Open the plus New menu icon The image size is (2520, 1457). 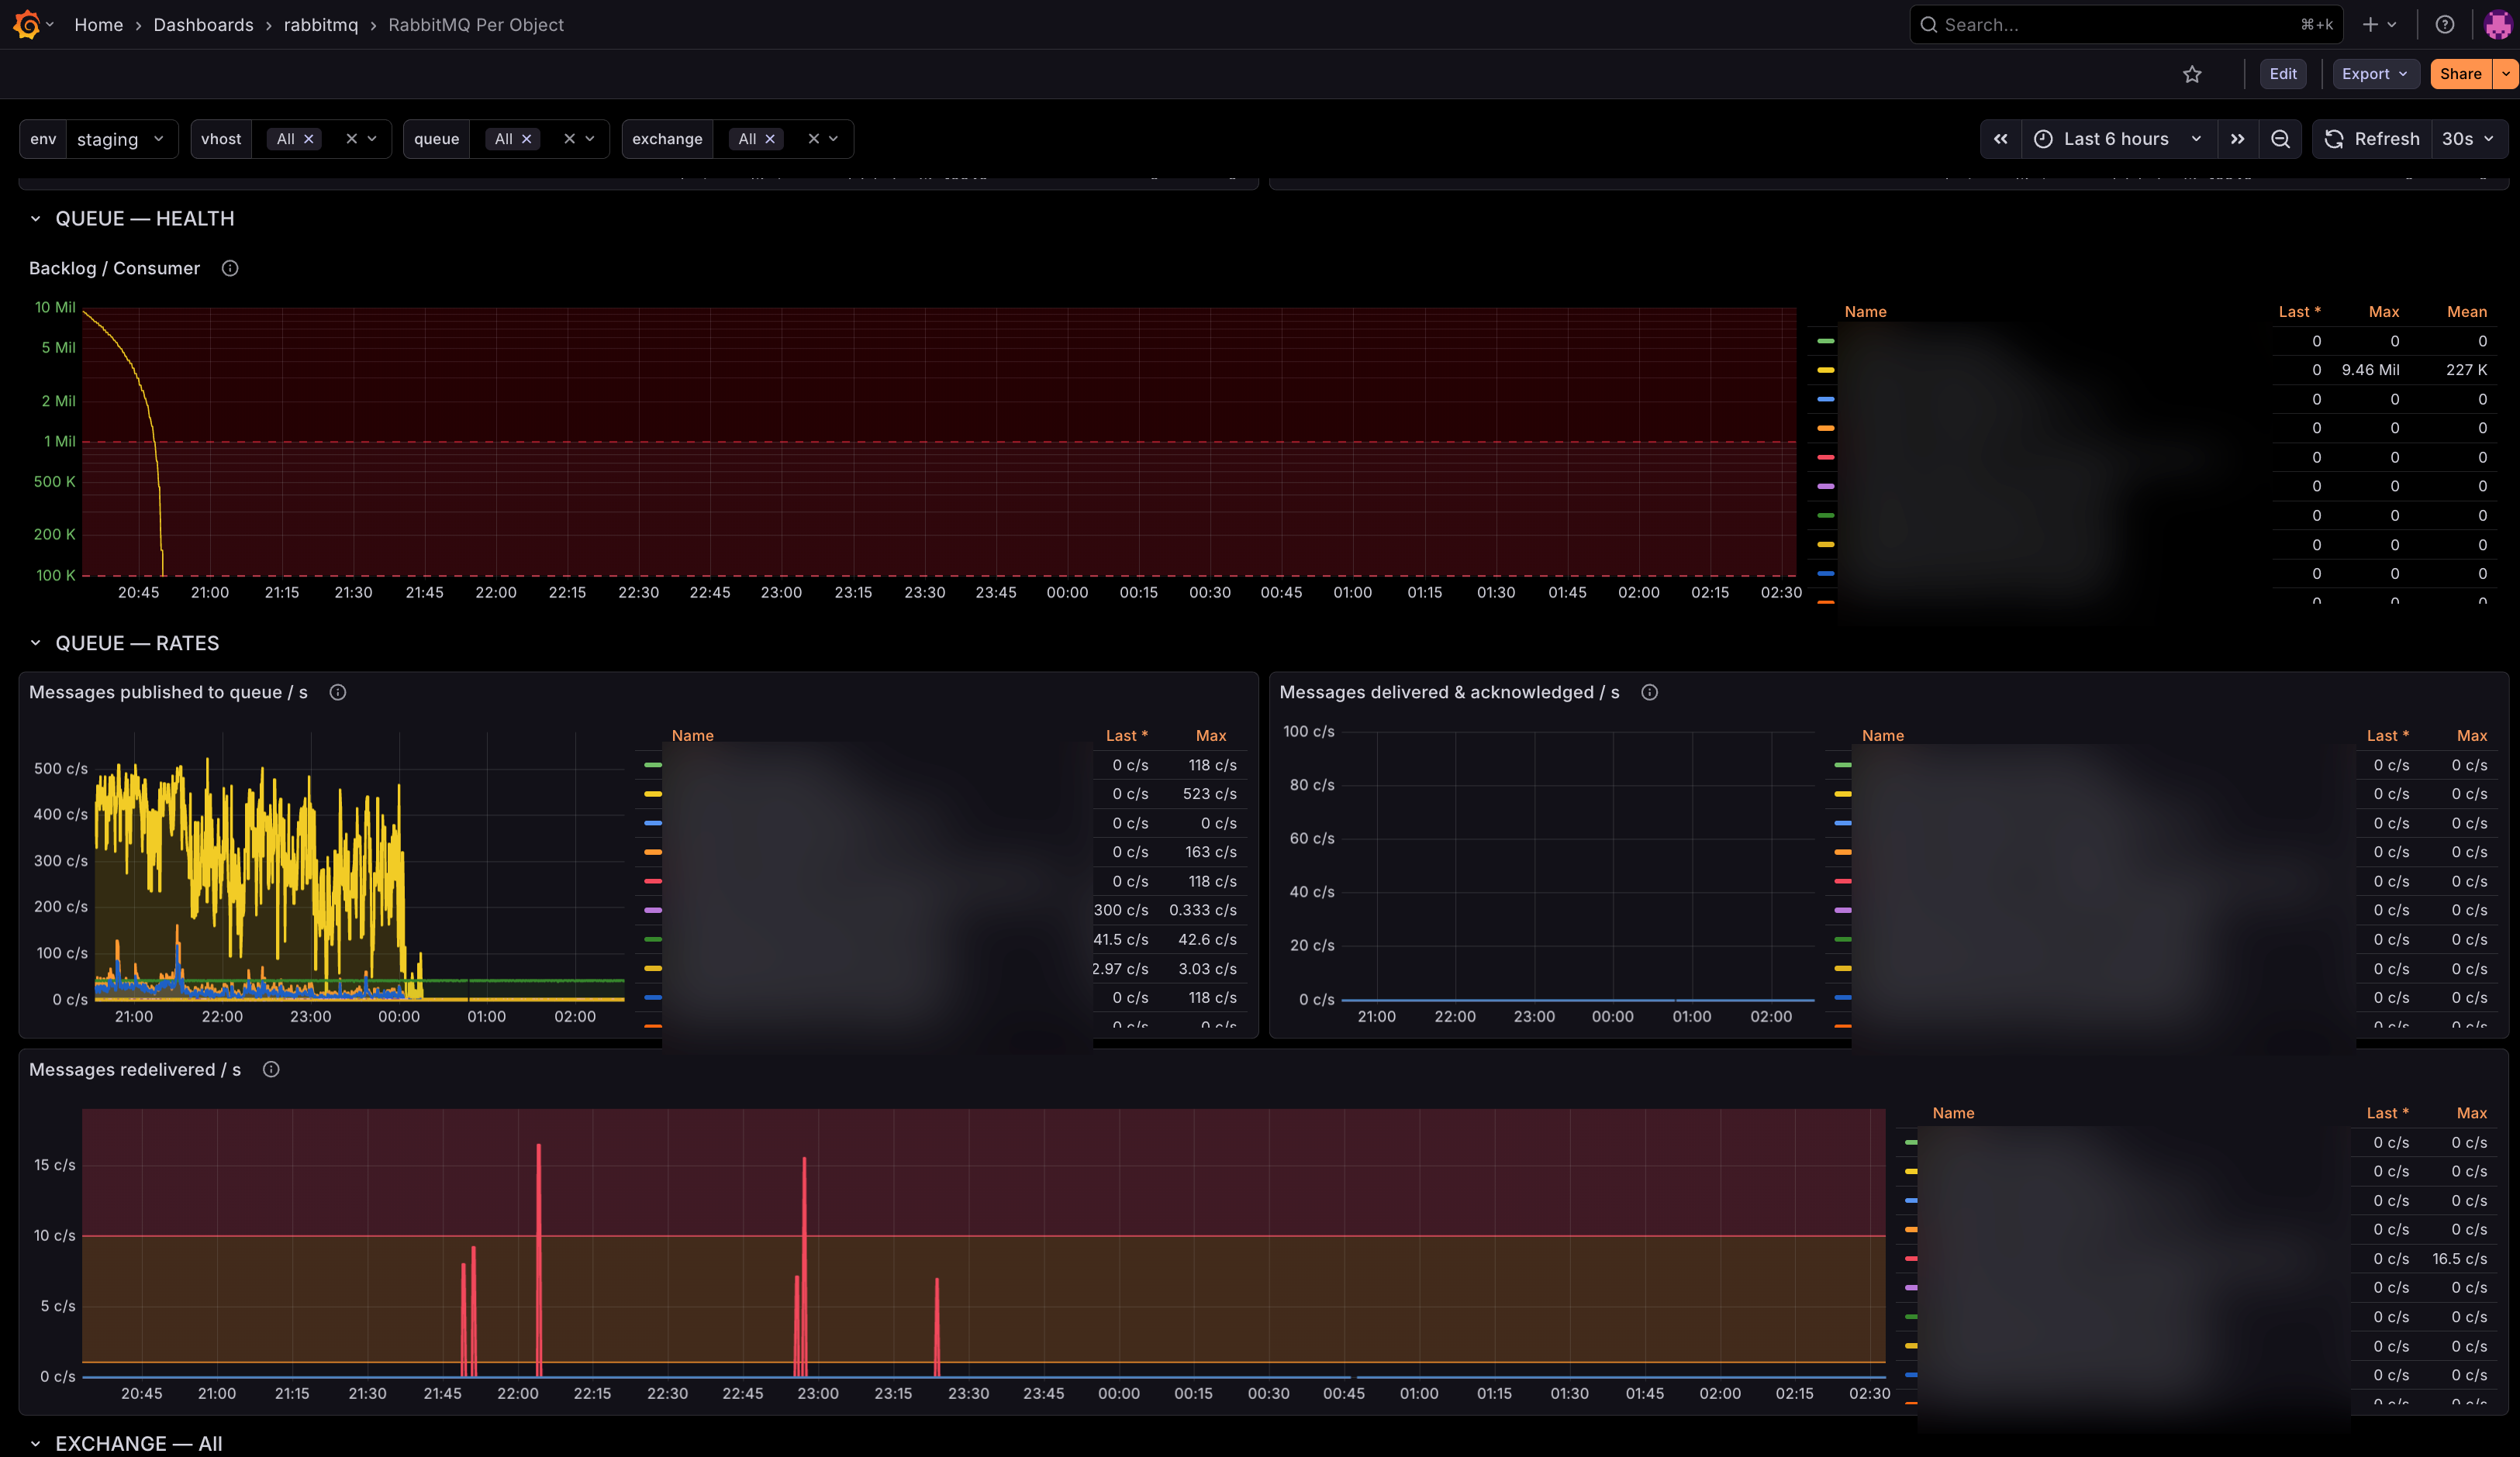(2371, 25)
